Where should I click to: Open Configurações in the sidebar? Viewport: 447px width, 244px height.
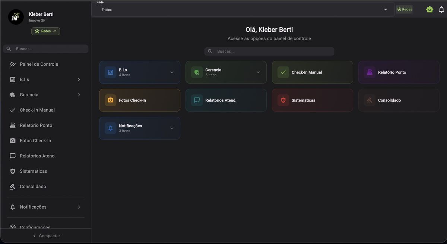pos(35,227)
